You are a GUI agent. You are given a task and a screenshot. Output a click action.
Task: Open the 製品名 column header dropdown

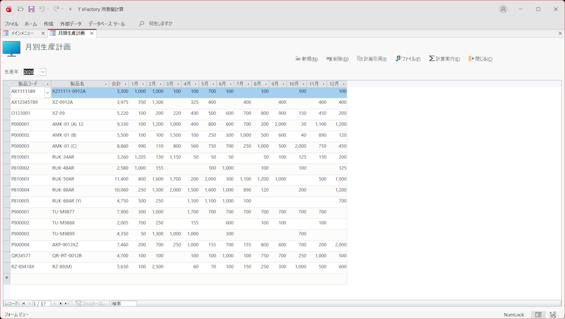click(105, 84)
